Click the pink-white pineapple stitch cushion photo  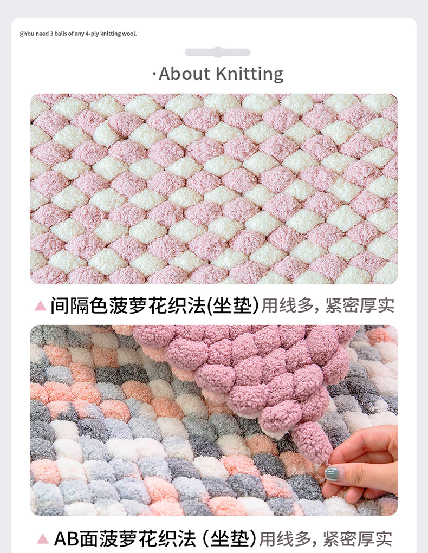[x=214, y=188]
